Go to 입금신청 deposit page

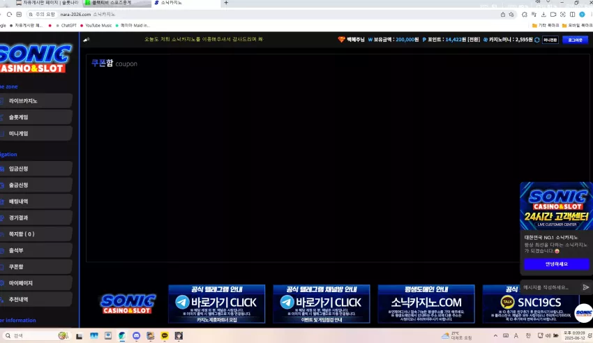click(36, 169)
